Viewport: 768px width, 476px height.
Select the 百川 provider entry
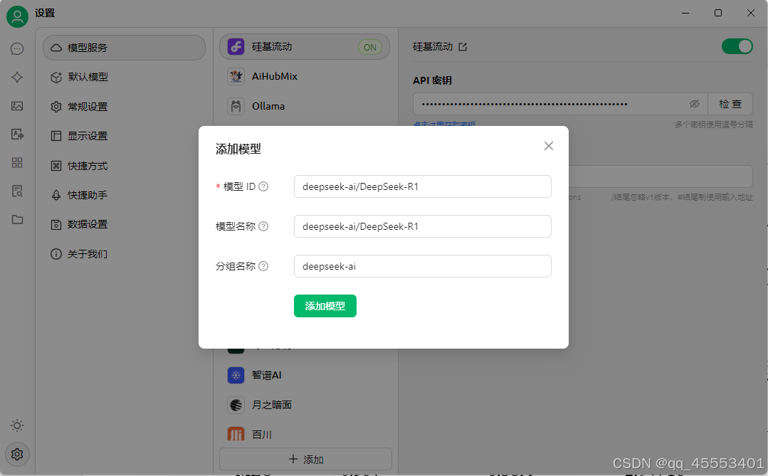point(305,434)
